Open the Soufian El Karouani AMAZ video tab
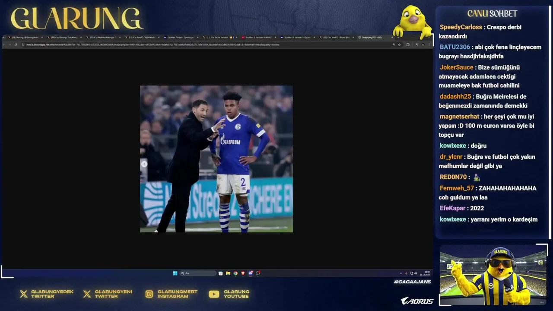Screen dimensions: 553x311 (x=258, y=38)
